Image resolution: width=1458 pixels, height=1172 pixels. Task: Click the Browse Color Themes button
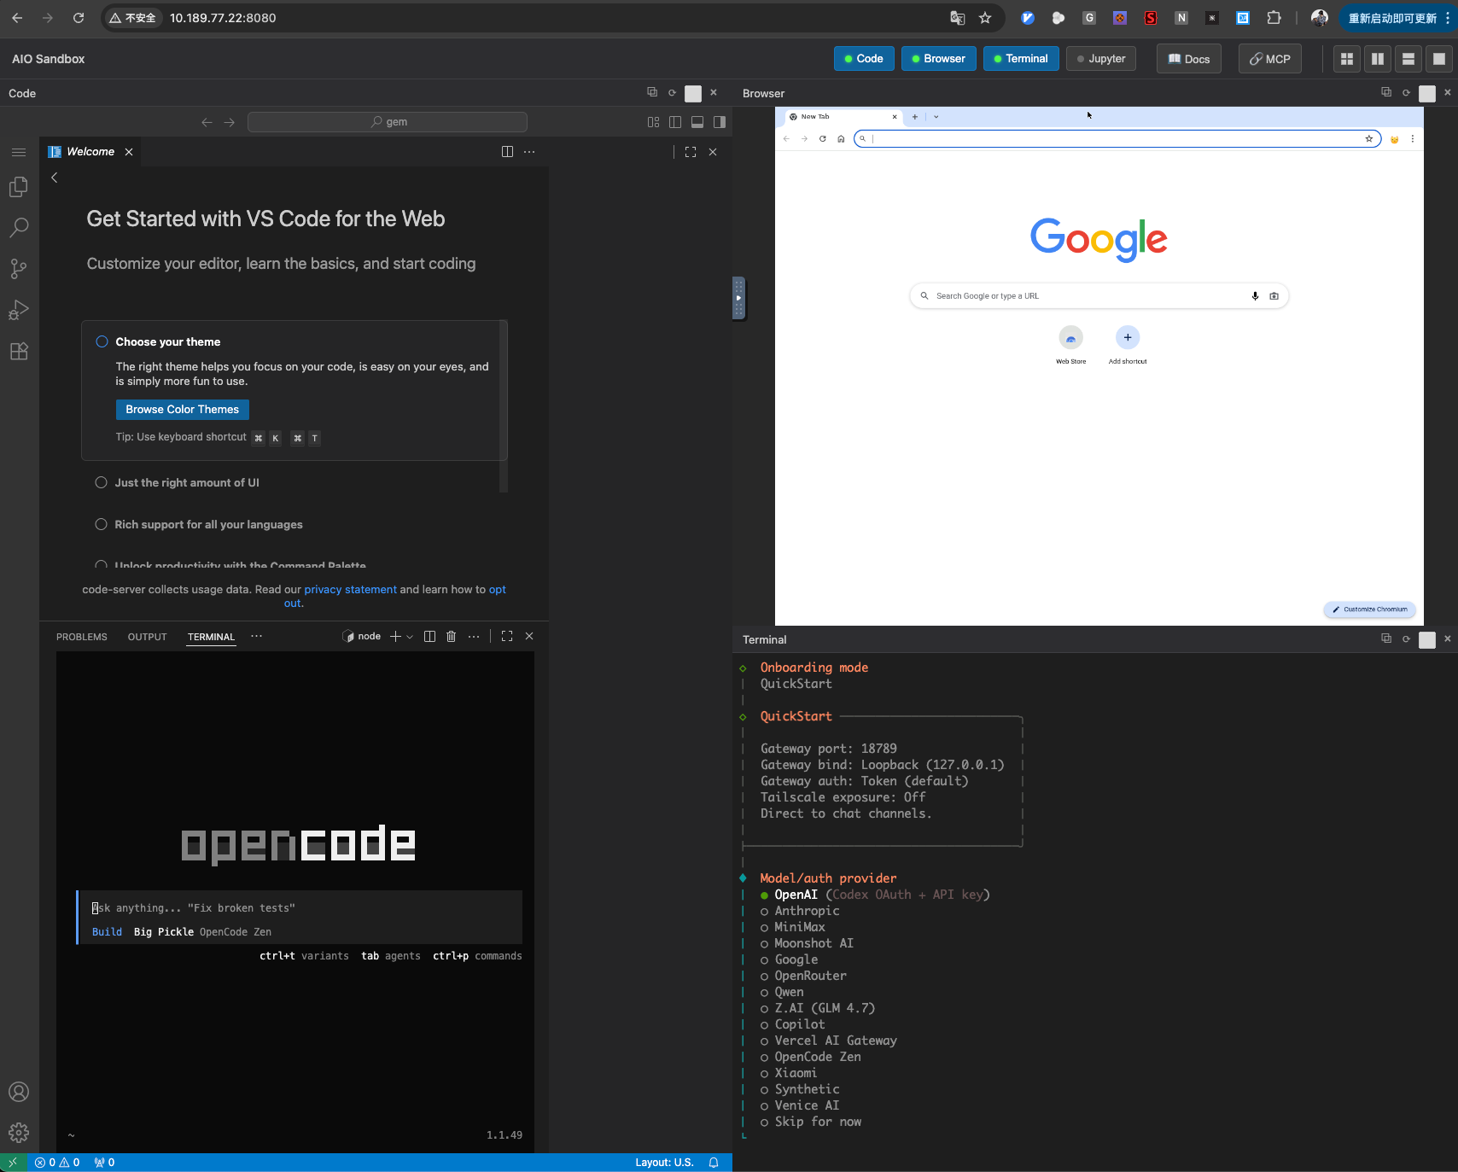point(182,410)
